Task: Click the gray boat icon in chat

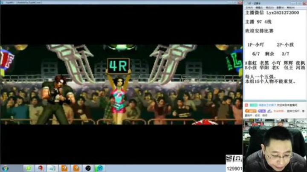Action: point(269,111)
